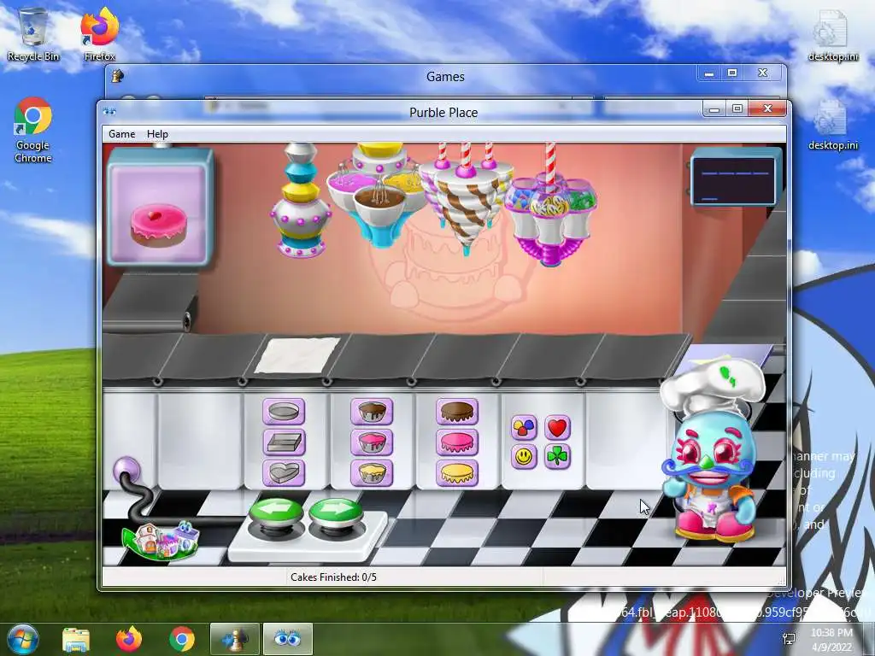This screenshot has width=875, height=656.
Task: Open File Explorer from the taskbar
Action: 76,640
